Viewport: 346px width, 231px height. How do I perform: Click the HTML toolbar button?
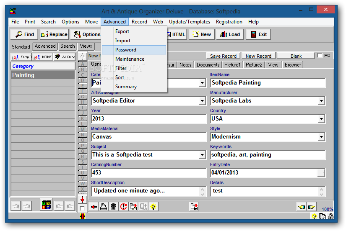176,34
